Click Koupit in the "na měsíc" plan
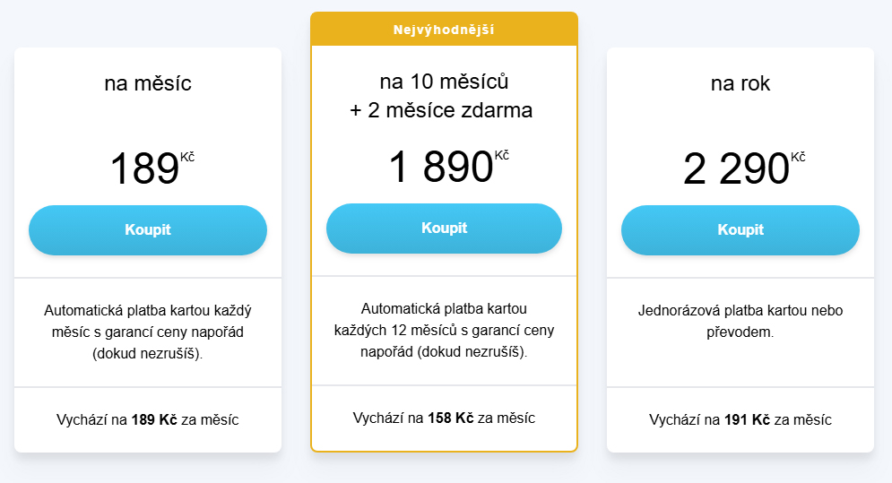 pos(148,230)
